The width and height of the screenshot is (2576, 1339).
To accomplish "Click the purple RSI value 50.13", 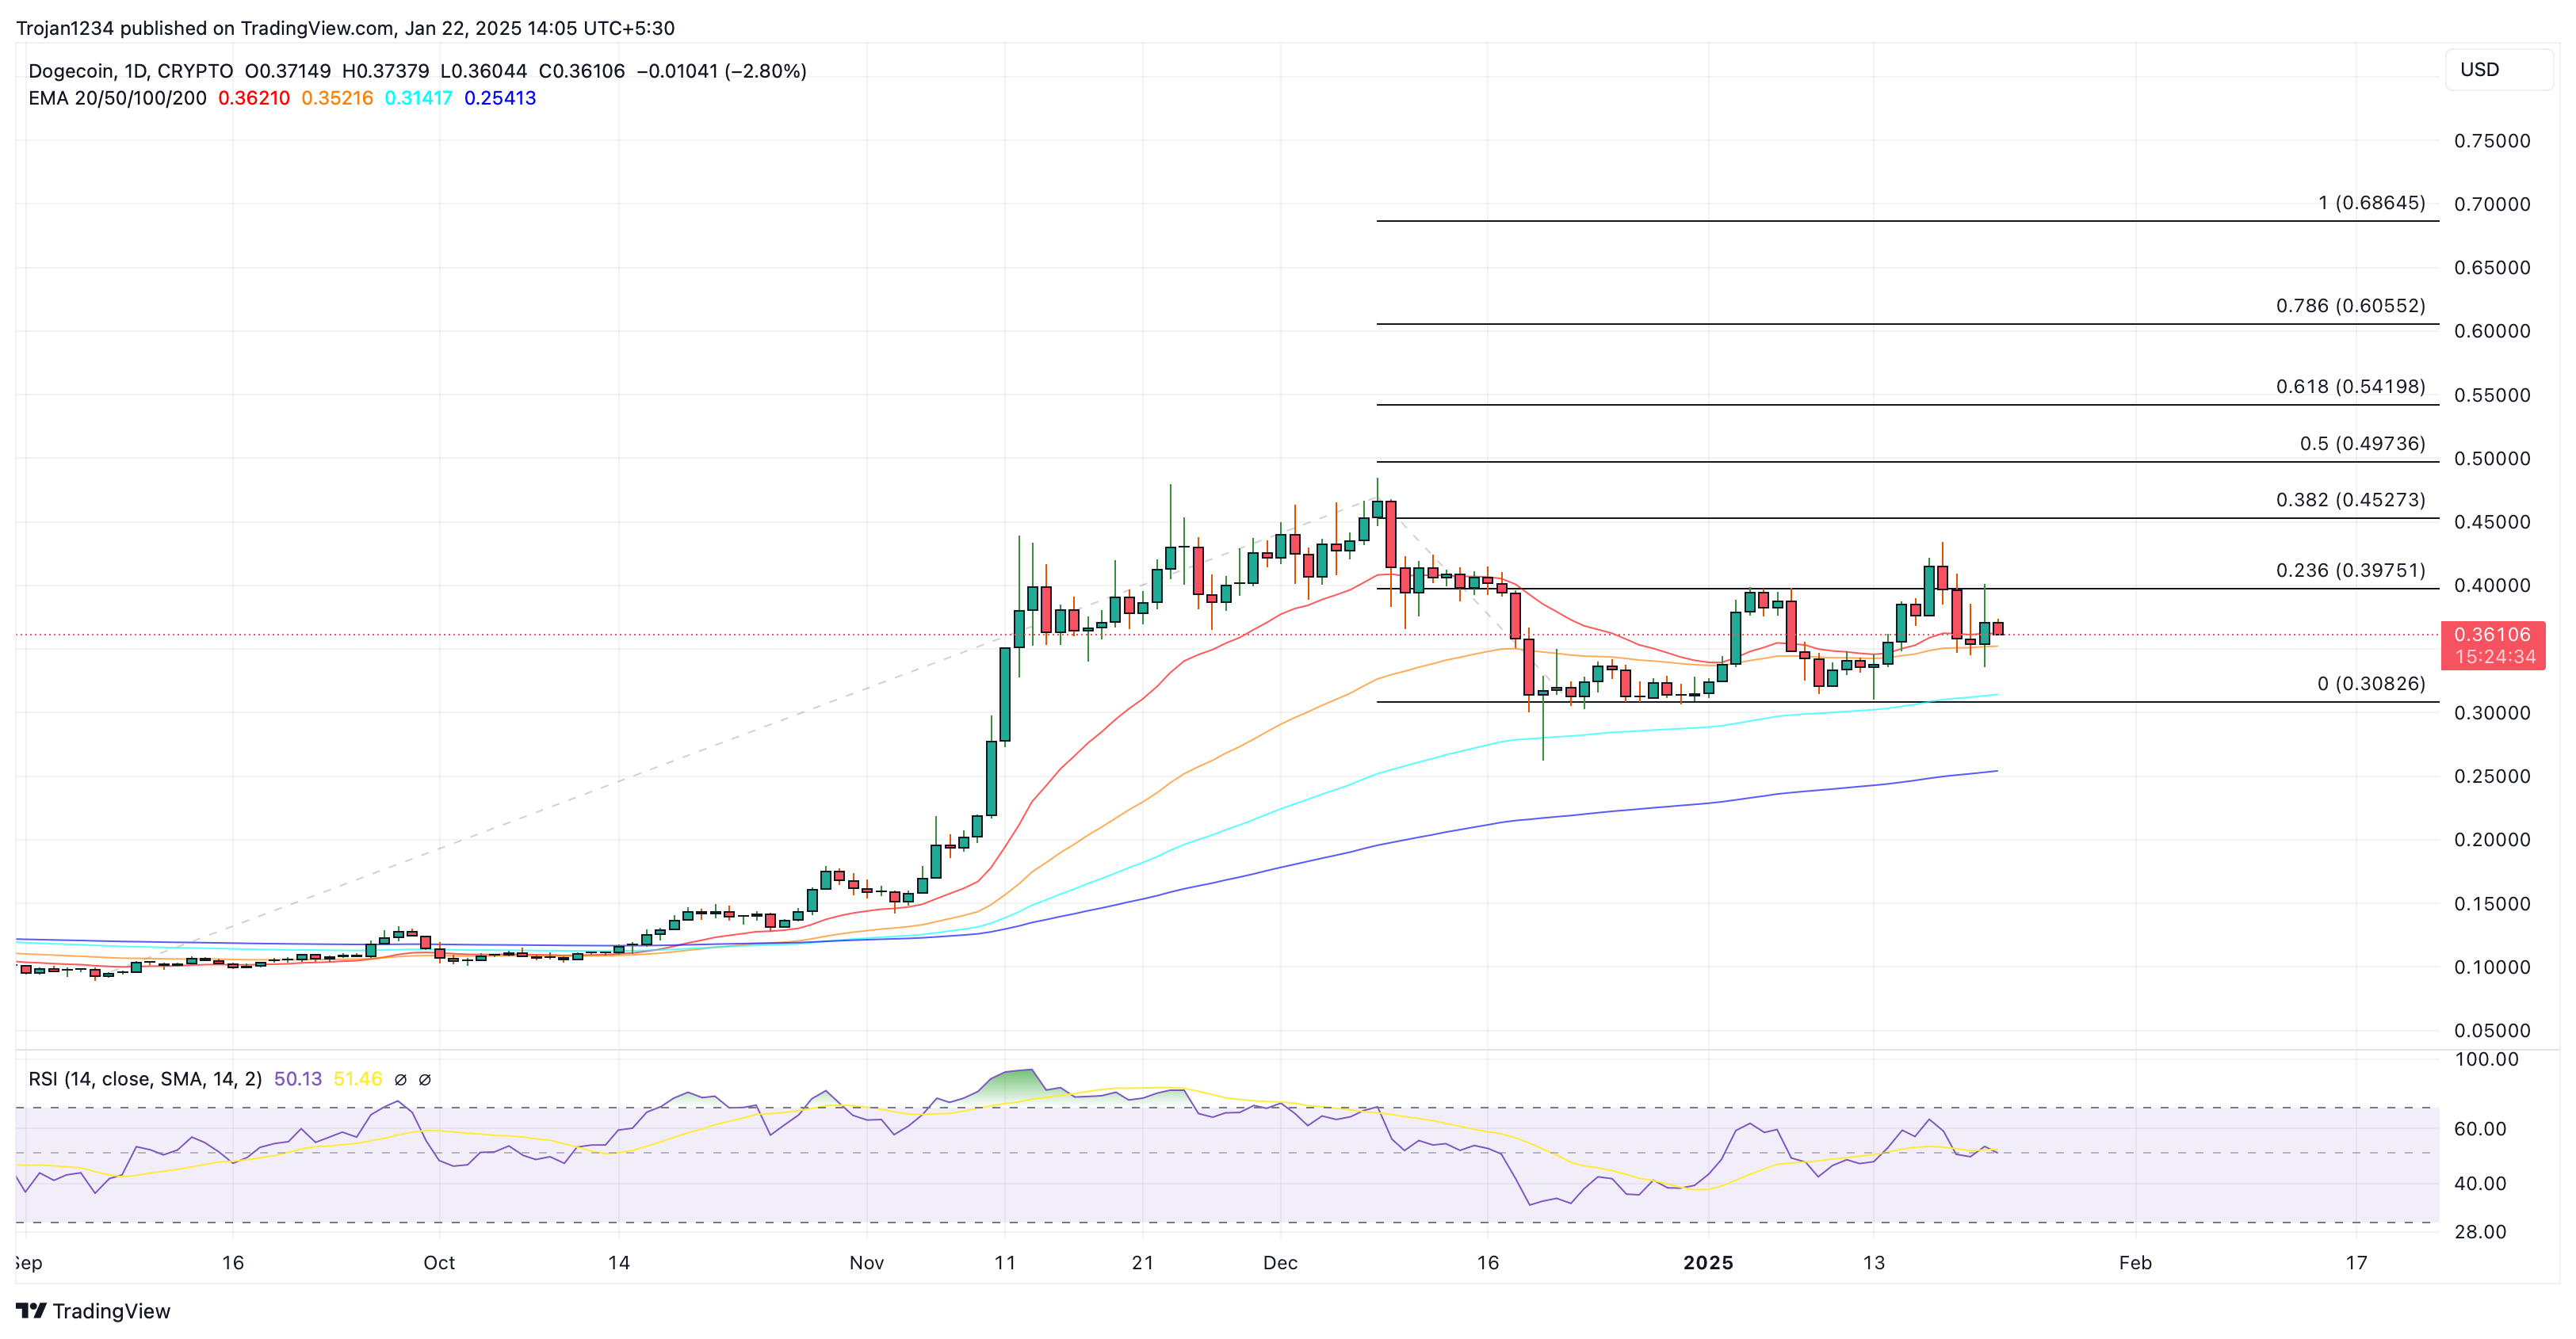I will 298,1079.
